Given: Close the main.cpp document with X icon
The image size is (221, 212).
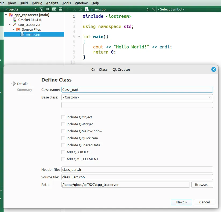Looking at the screenshot, I should [x=153, y=9].
